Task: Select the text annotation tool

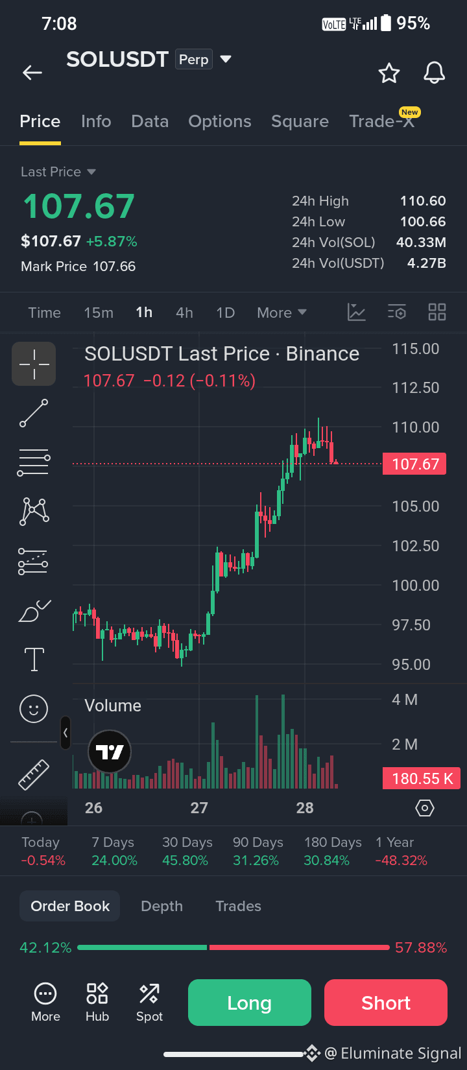Action: click(34, 660)
